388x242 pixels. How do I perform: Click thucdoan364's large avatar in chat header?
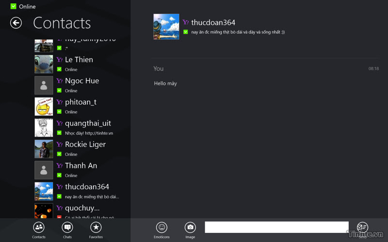(x=166, y=27)
